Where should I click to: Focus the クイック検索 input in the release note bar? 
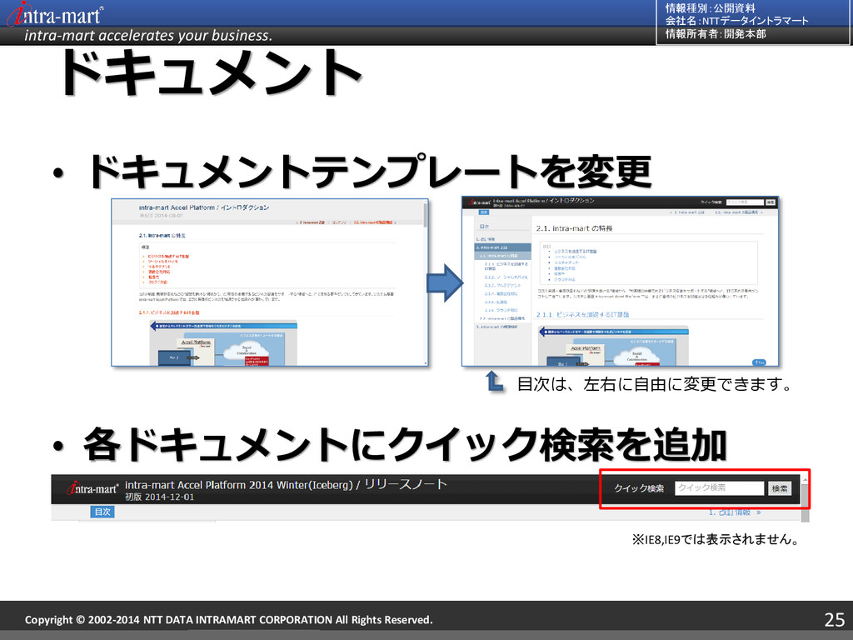point(719,488)
